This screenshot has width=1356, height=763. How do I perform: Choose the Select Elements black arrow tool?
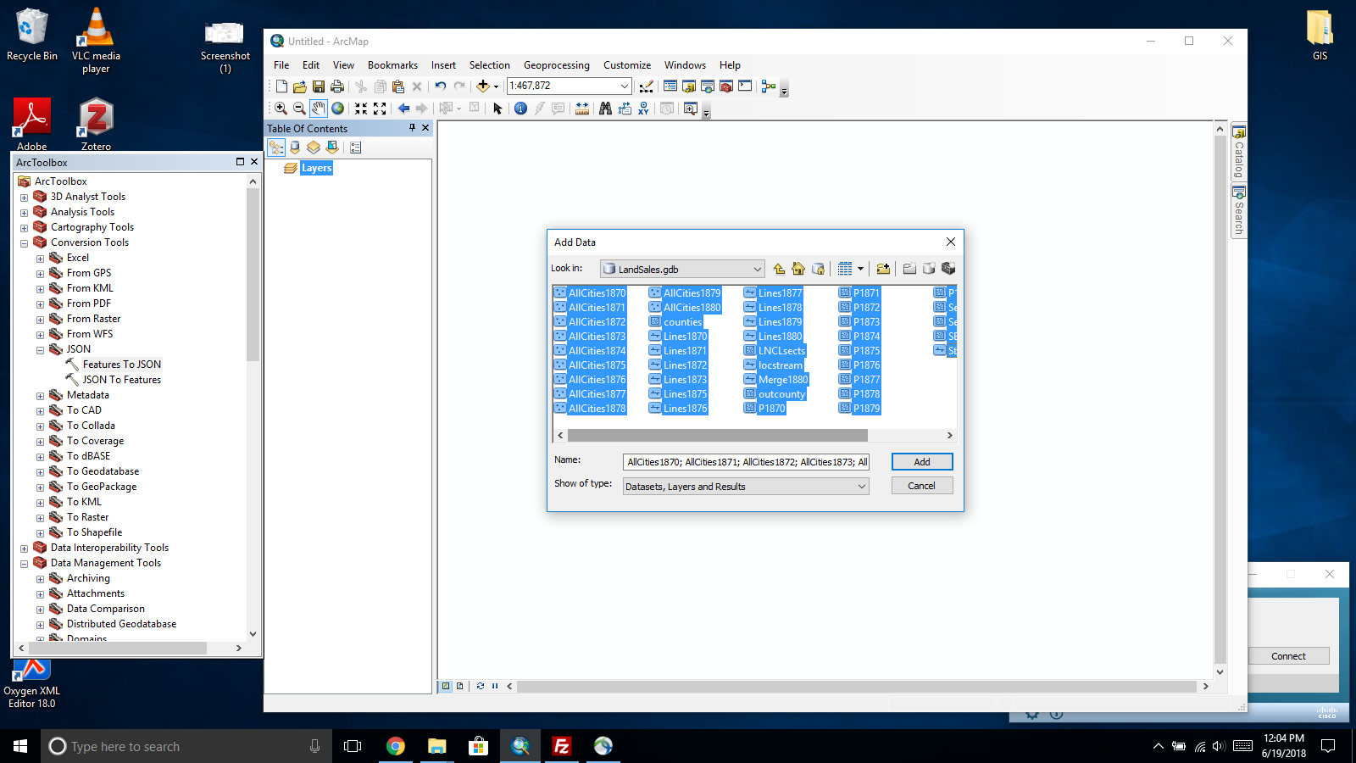497,109
